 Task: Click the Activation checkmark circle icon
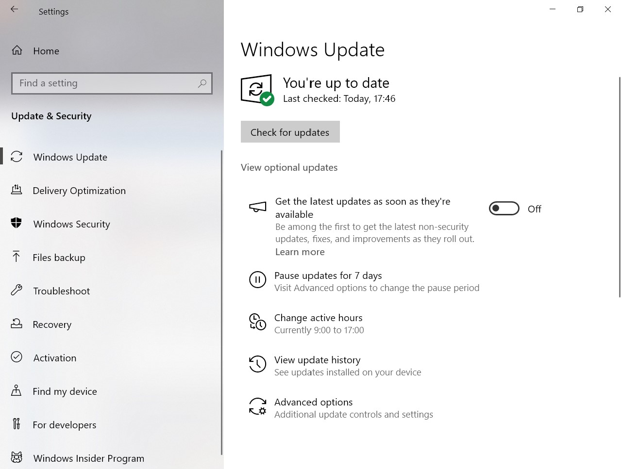pos(17,357)
